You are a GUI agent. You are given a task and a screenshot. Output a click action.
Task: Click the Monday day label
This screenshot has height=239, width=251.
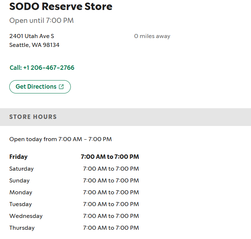(21, 192)
